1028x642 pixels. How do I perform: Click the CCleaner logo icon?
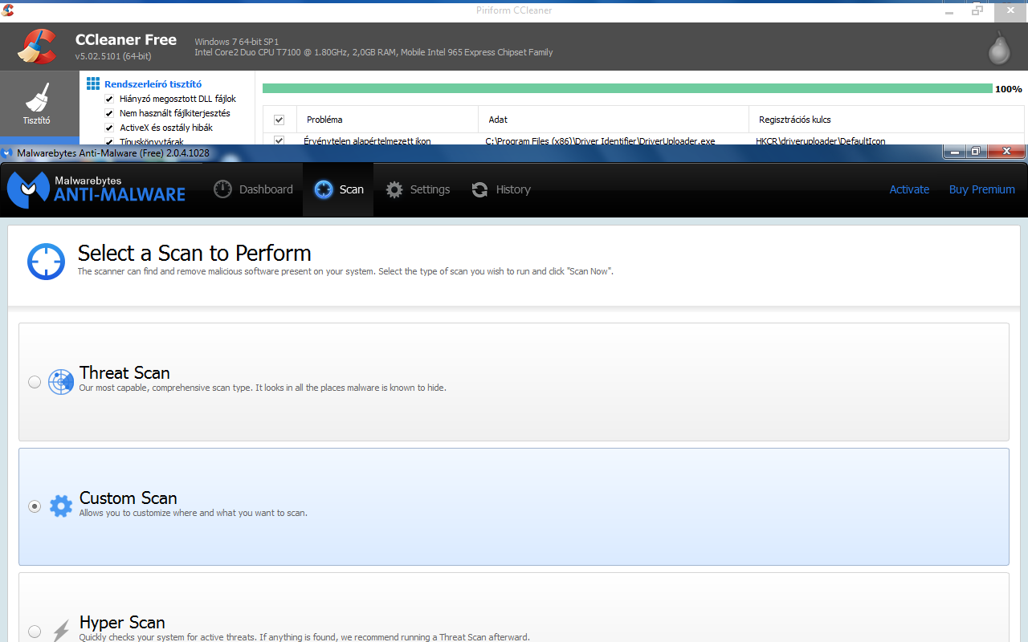(x=37, y=47)
